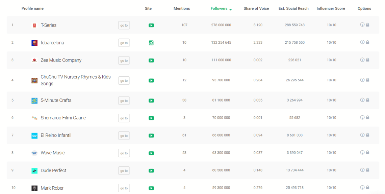This screenshot has width=385, height=194.
Task: Go to the Shemaroo Filmi Gaane profile
Action: [x=124, y=118]
